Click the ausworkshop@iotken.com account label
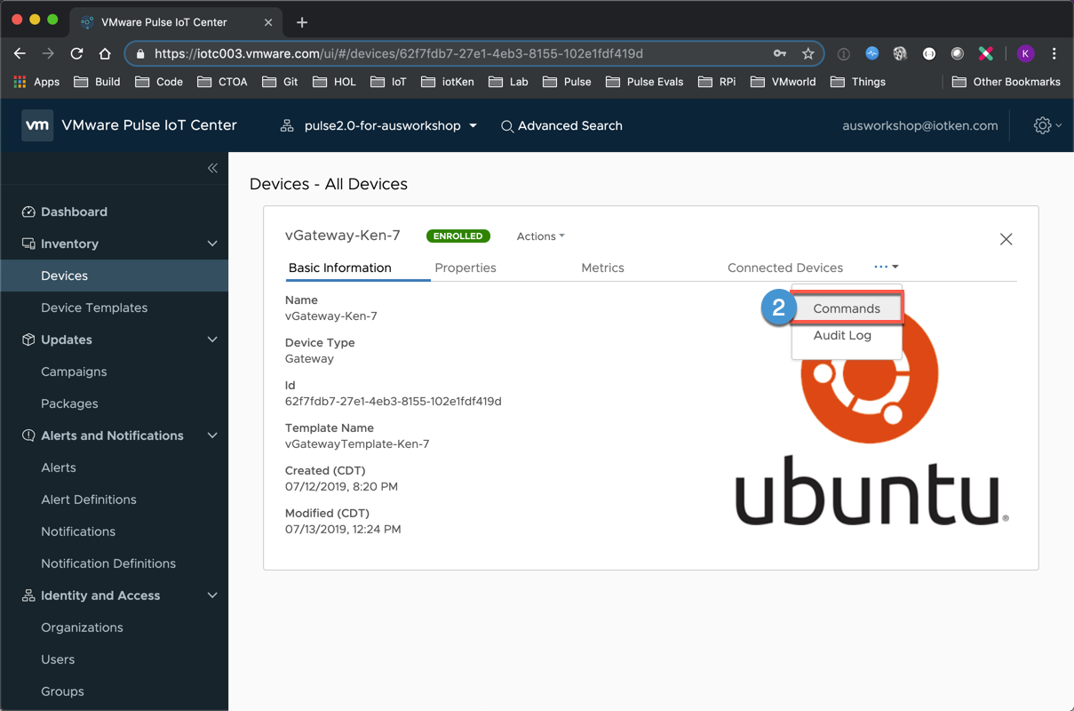This screenshot has width=1074, height=711. 920,126
